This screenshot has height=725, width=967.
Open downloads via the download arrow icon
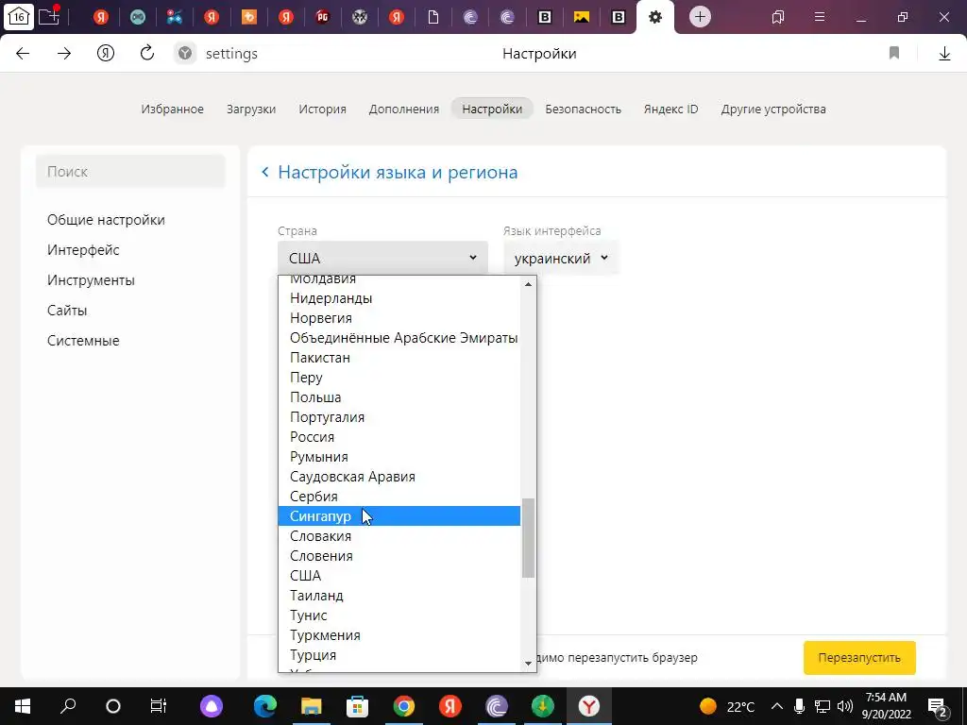click(944, 54)
